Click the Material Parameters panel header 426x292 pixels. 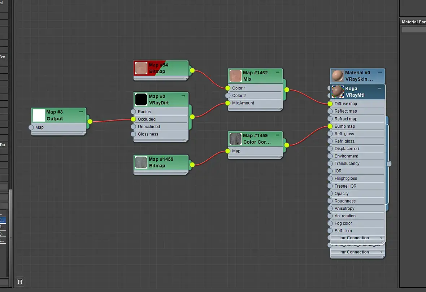(413, 22)
